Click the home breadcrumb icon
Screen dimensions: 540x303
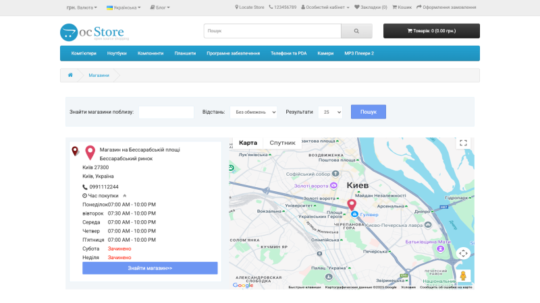(70, 75)
